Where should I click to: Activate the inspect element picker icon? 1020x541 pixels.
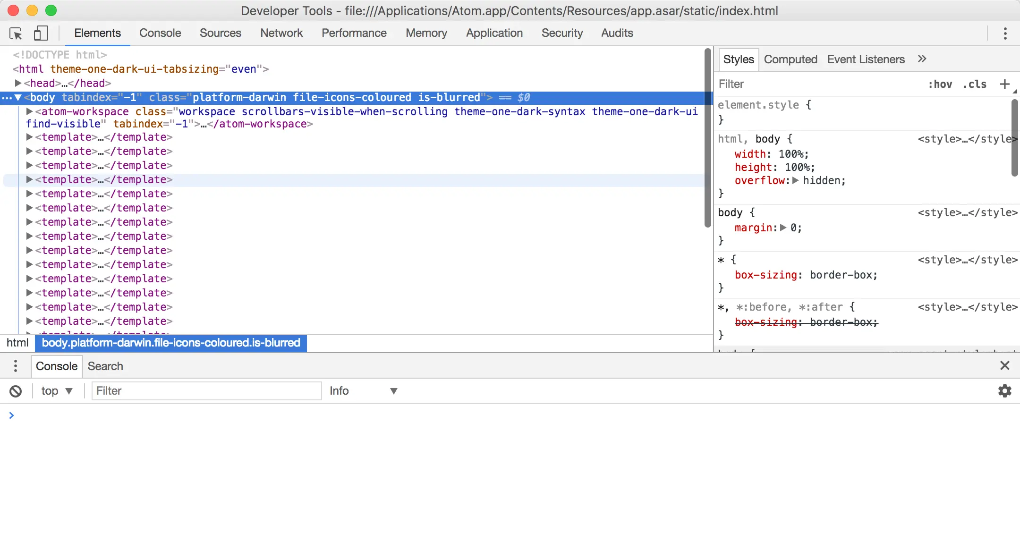click(x=16, y=34)
